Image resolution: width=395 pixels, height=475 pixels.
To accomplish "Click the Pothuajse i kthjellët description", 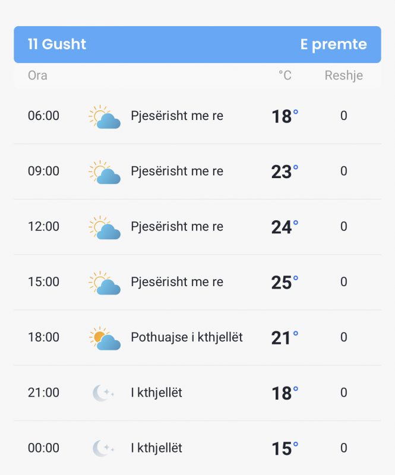I will (x=187, y=337).
